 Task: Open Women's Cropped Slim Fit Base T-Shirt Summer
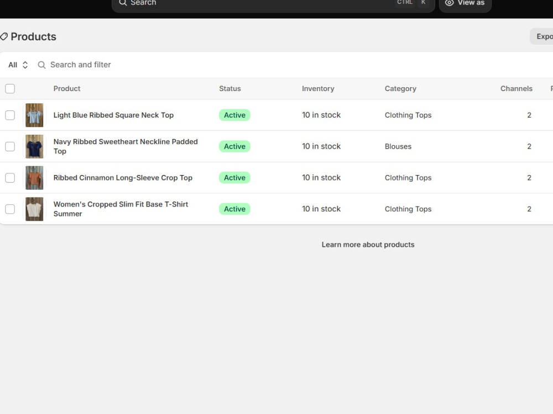click(x=121, y=209)
